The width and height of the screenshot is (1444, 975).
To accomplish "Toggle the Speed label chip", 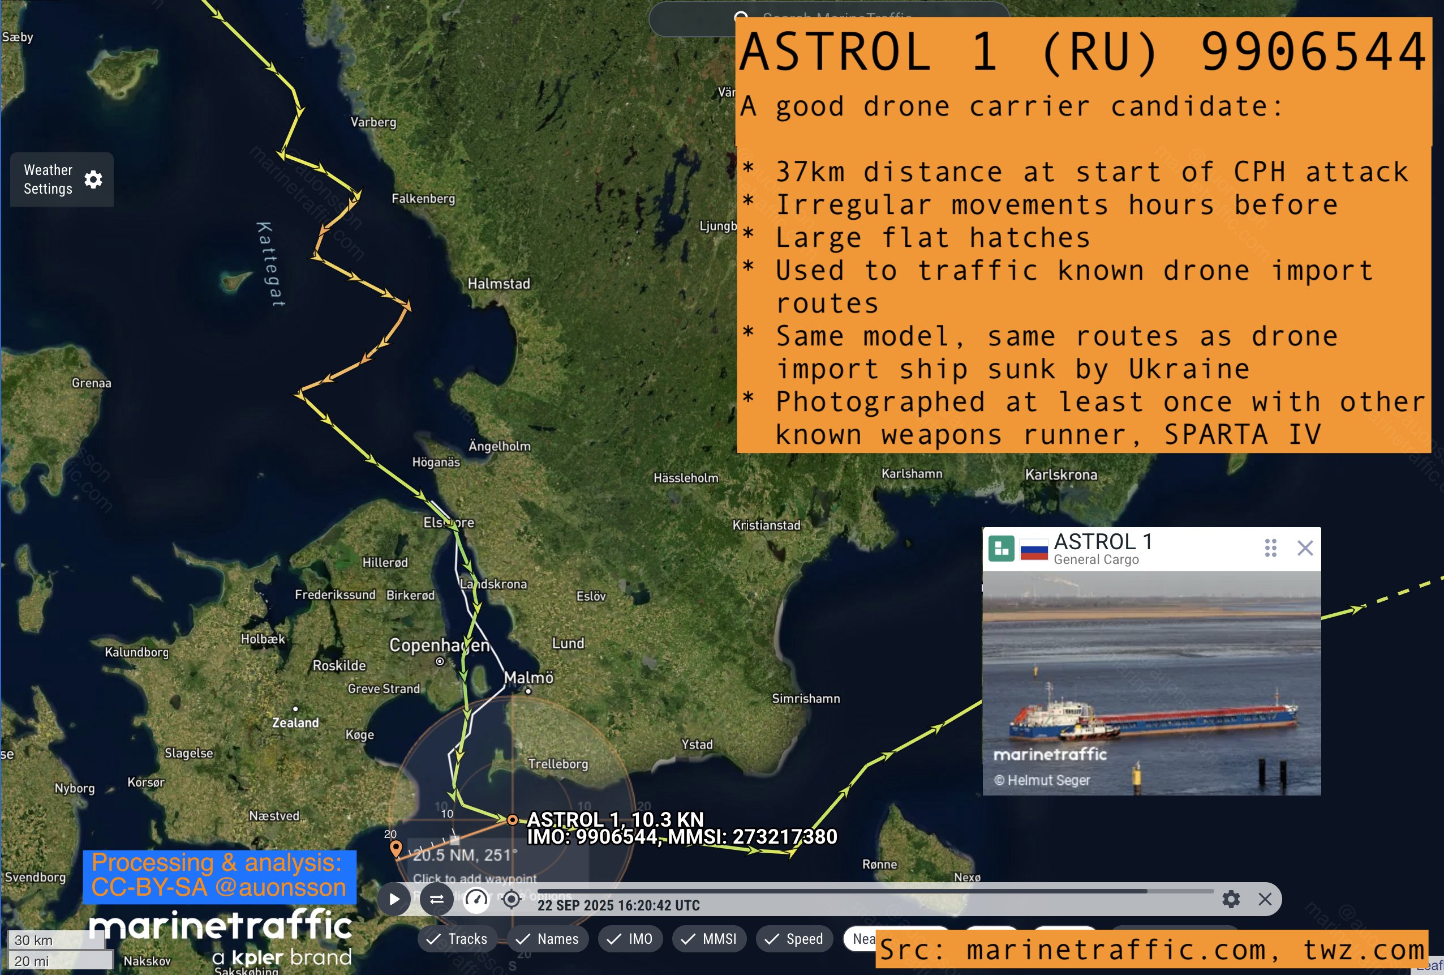I will point(793,939).
